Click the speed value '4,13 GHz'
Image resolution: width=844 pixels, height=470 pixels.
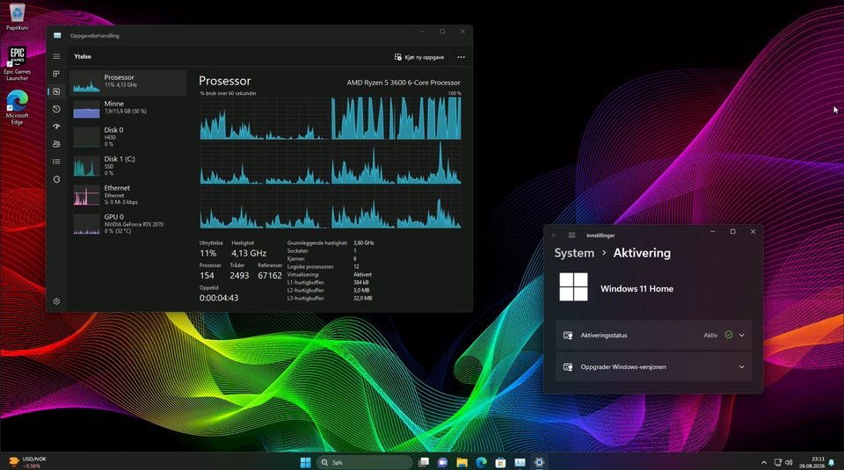[249, 253]
